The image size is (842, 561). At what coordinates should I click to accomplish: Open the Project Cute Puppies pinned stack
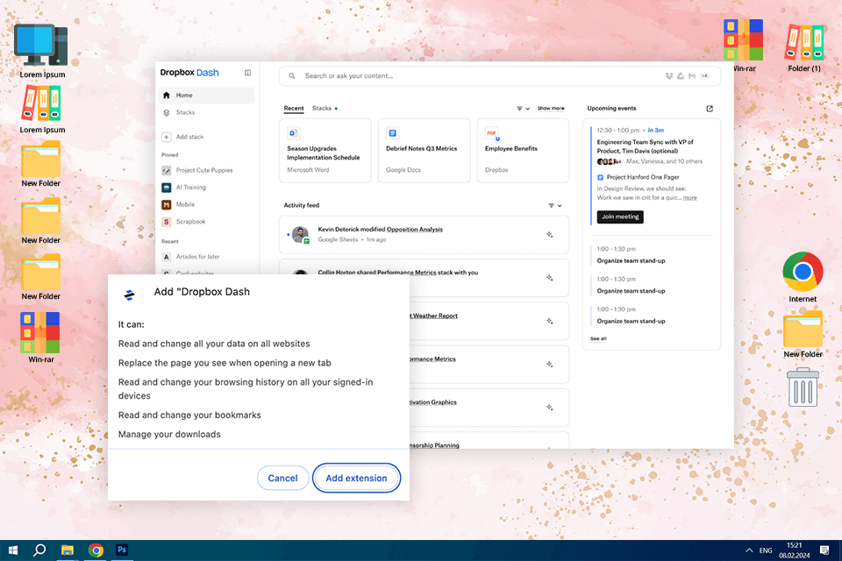[x=197, y=170]
